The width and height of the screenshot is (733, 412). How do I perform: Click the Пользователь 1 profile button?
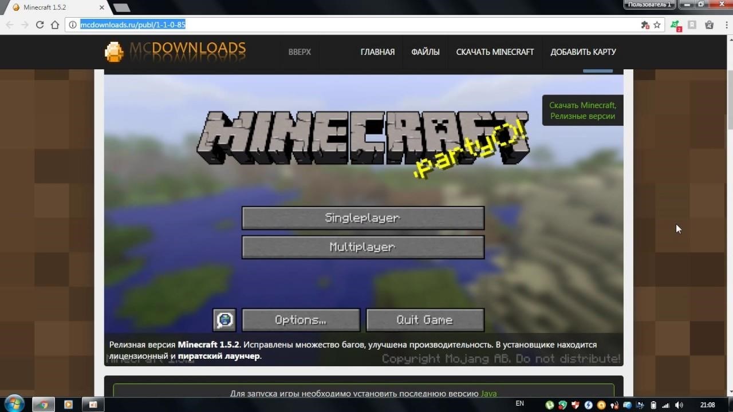tap(649, 4)
